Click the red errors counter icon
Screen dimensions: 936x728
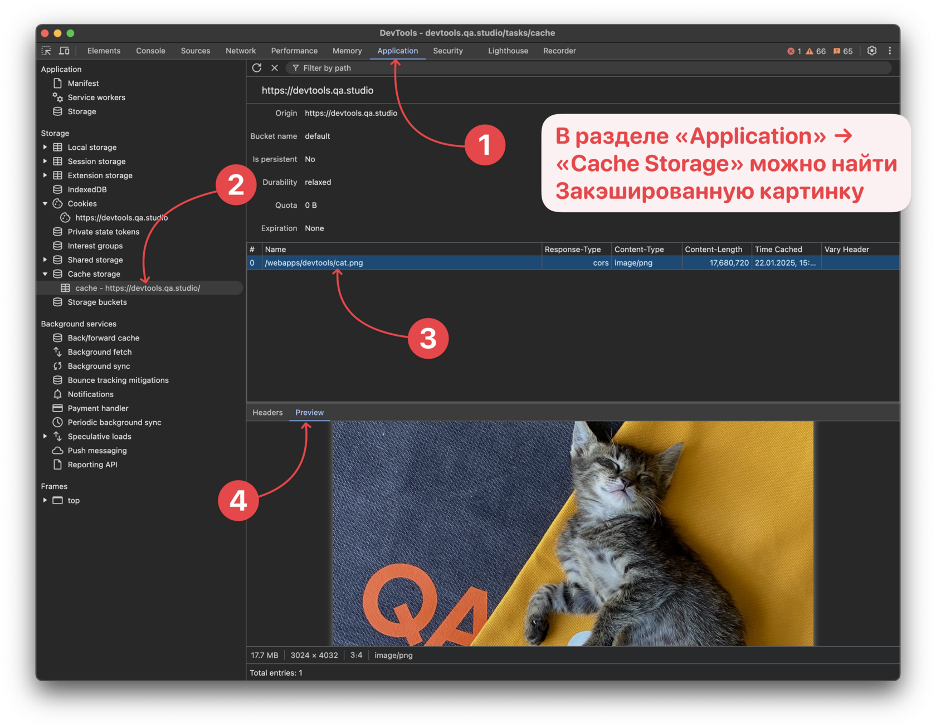point(794,51)
